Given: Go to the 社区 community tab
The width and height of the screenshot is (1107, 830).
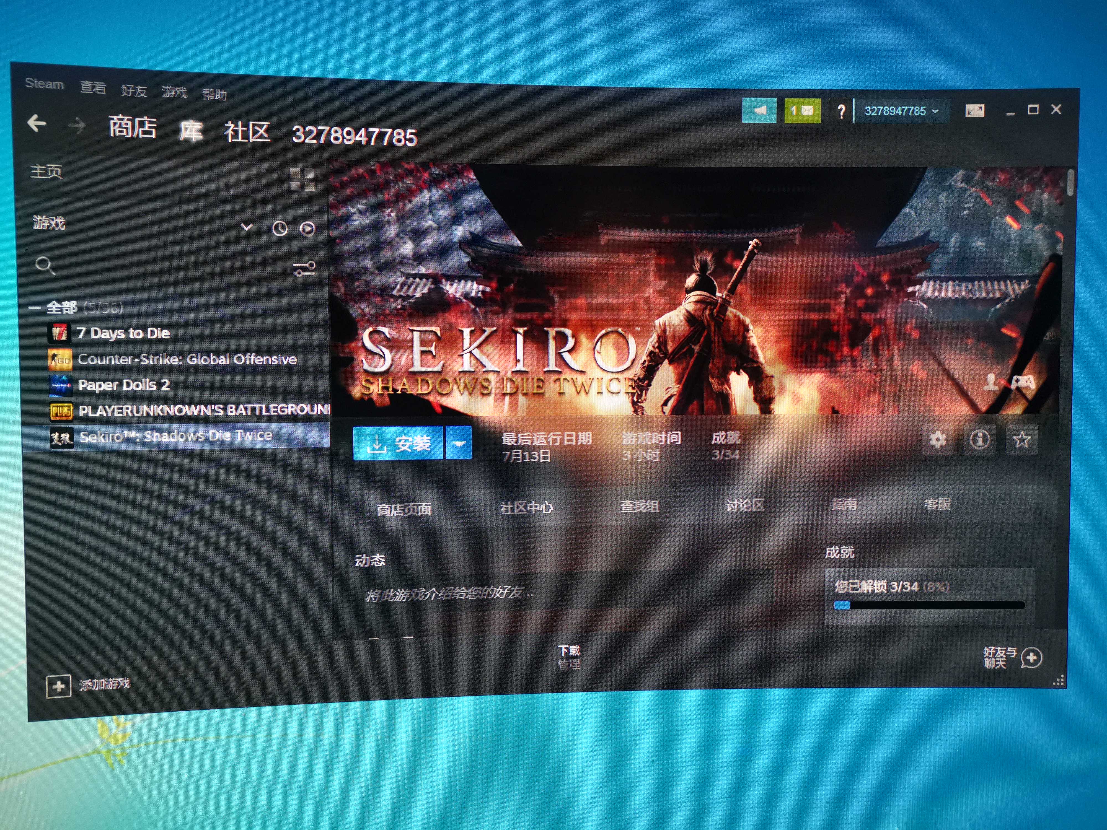Looking at the screenshot, I should click(x=247, y=133).
